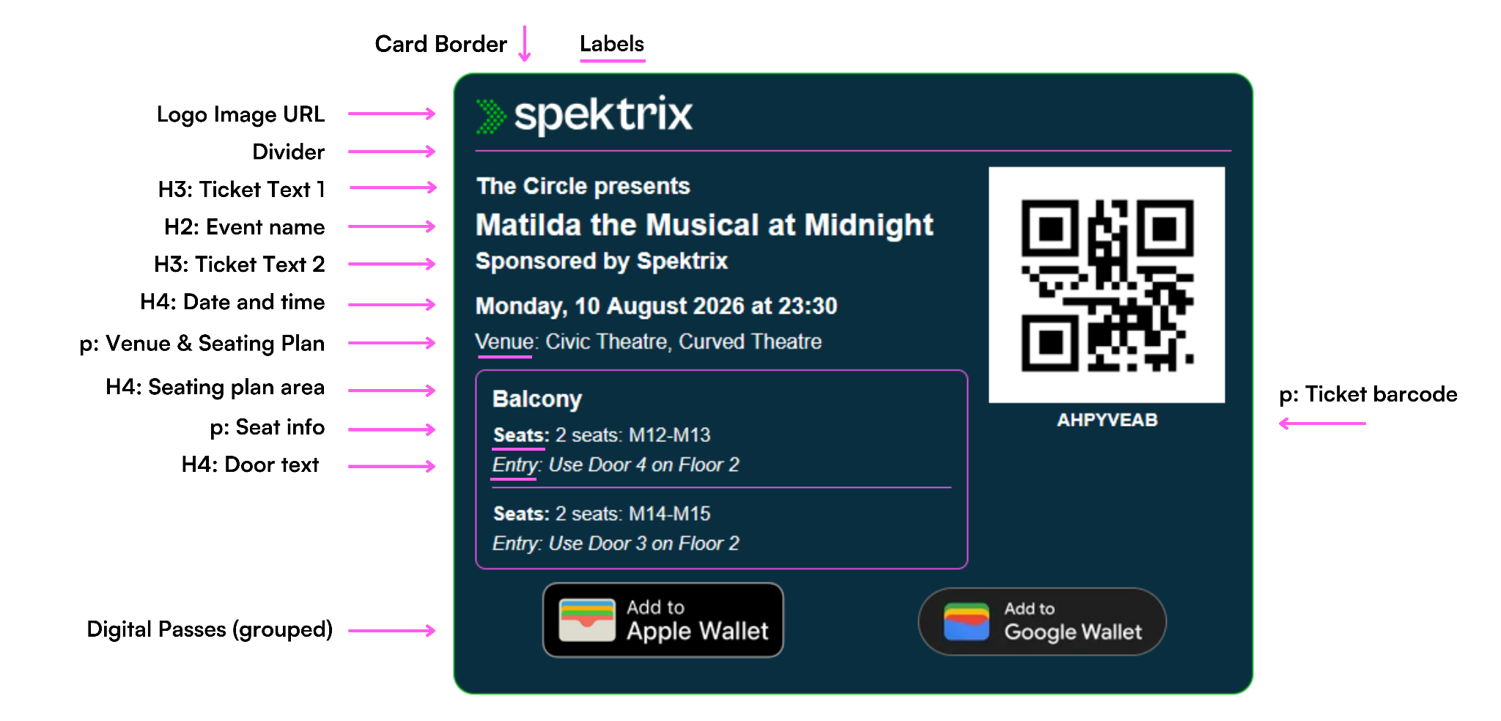Click the AHPYVEAB barcode text
This screenshot has height=721, width=1501.
[x=1107, y=420]
